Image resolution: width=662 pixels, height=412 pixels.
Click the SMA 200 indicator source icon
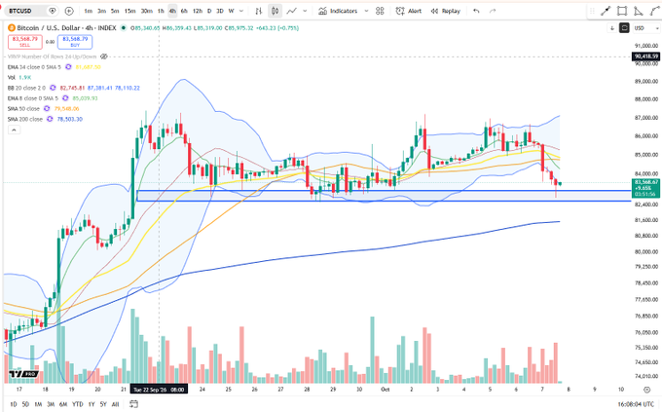tap(50, 119)
